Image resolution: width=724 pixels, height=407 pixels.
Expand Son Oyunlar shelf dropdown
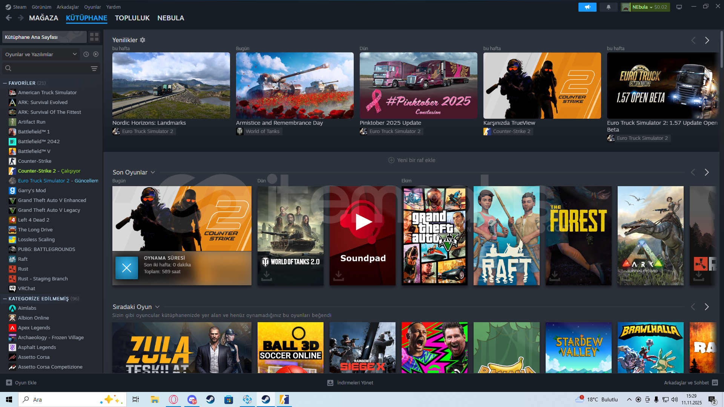coord(153,172)
